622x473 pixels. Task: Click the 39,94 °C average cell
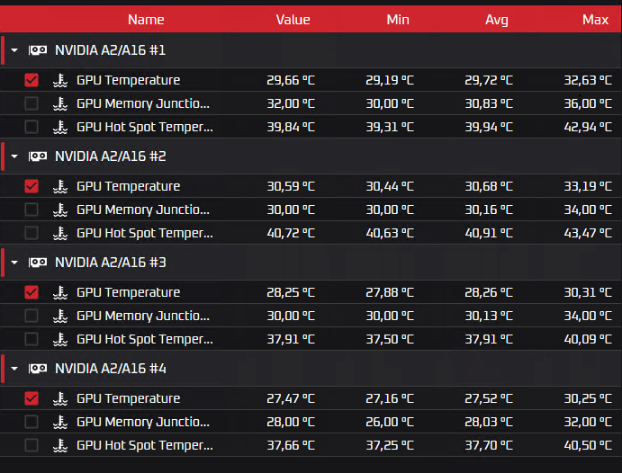(x=489, y=127)
